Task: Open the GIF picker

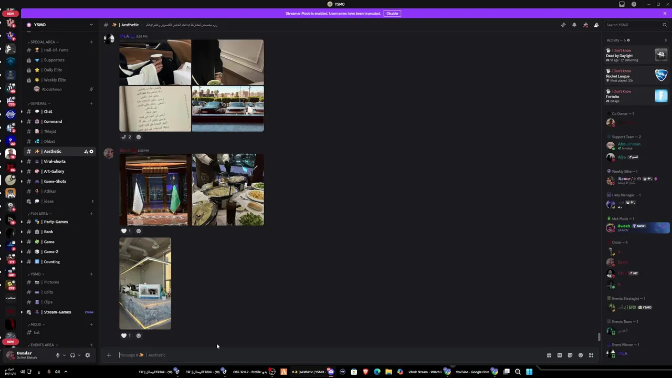Action: pos(560,355)
